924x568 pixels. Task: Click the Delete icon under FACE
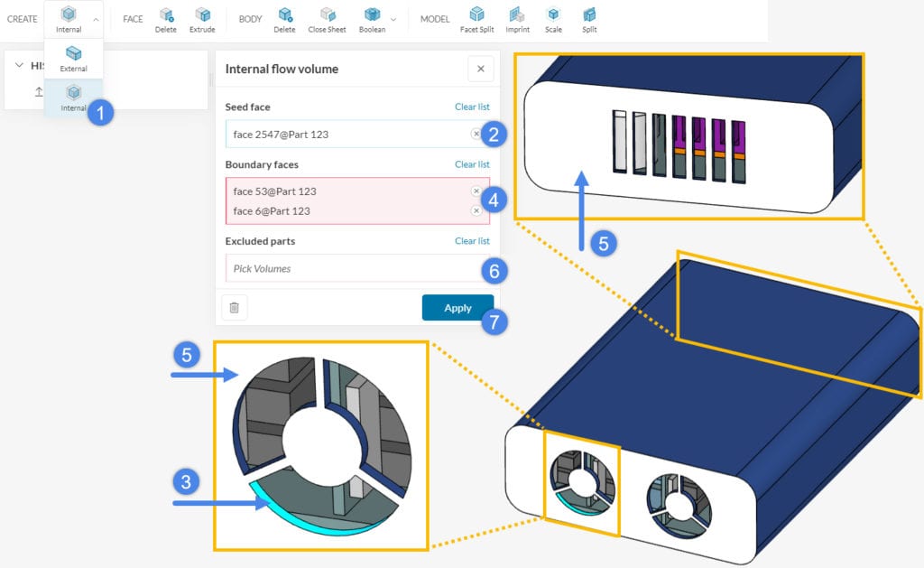click(x=166, y=16)
